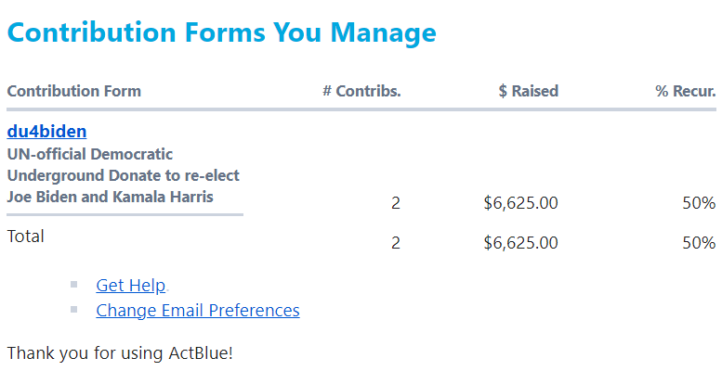Open Change Email Preferences link
Viewport: 722px width, 371px height.
click(x=197, y=311)
